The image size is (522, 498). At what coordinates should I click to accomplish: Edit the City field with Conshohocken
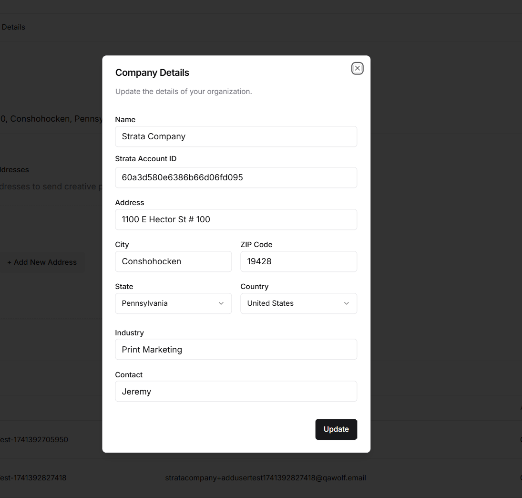[x=173, y=261]
